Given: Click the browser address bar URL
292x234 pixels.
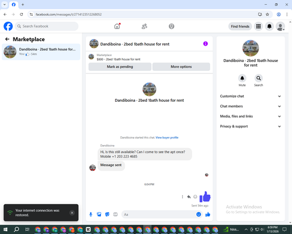Looking at the screenshot, I should (x=68, y=15).
